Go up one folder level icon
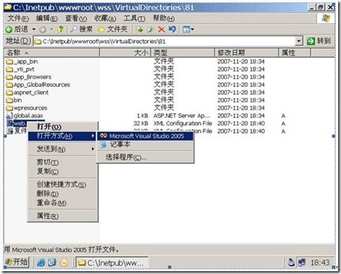Viewport: 341px width, 274px height. click(x=60, y=29)
